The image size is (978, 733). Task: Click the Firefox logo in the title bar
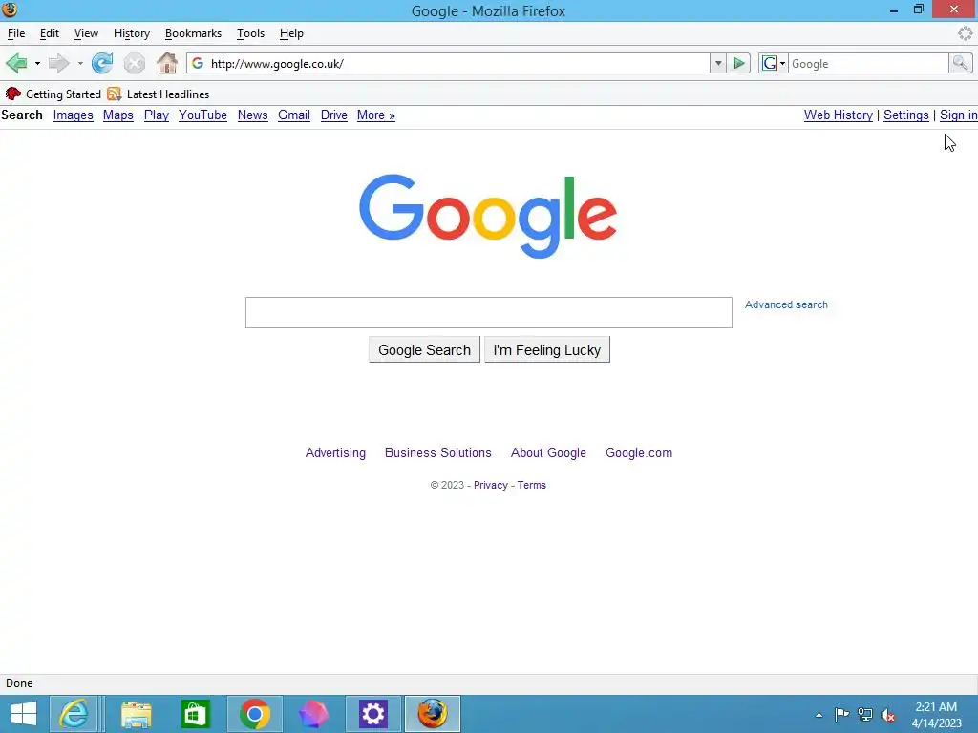point(10,10)
